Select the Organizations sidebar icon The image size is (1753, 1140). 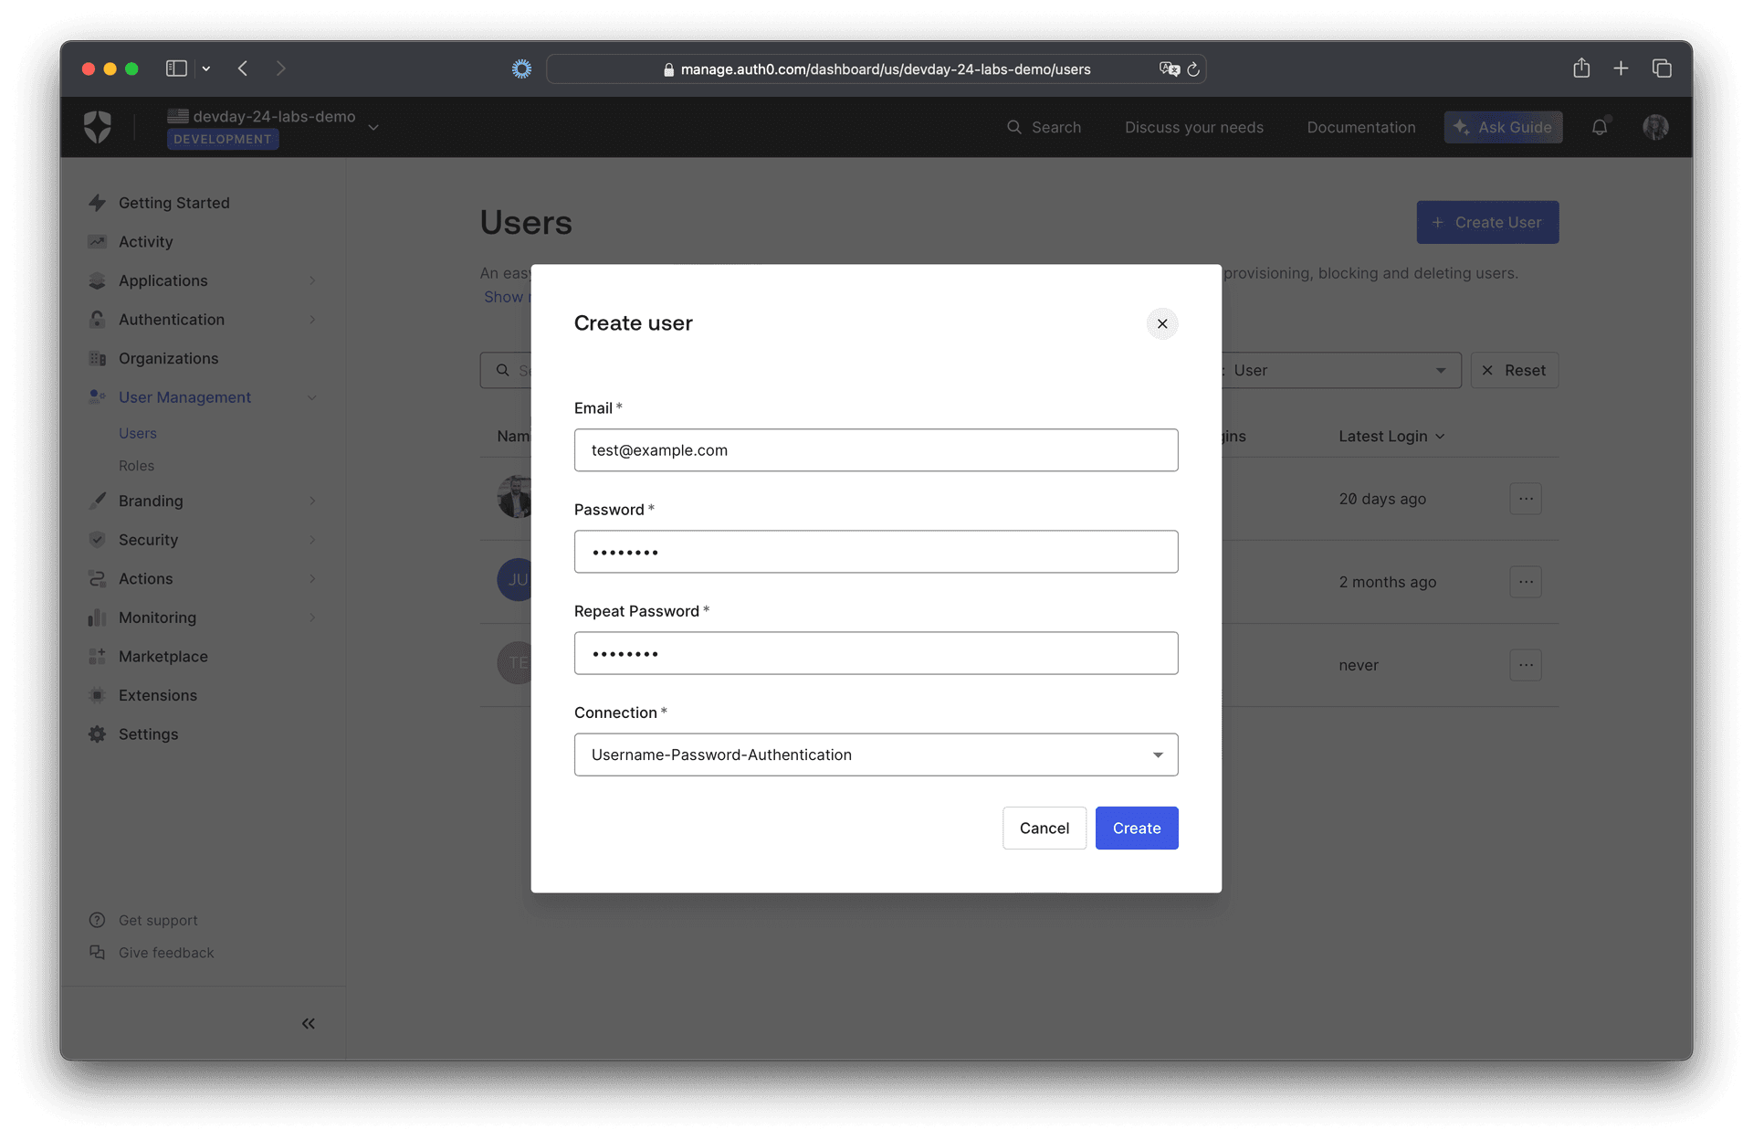coord(98,358)
